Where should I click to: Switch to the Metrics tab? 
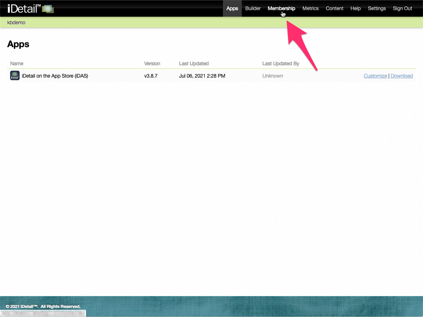pos(310,8)
